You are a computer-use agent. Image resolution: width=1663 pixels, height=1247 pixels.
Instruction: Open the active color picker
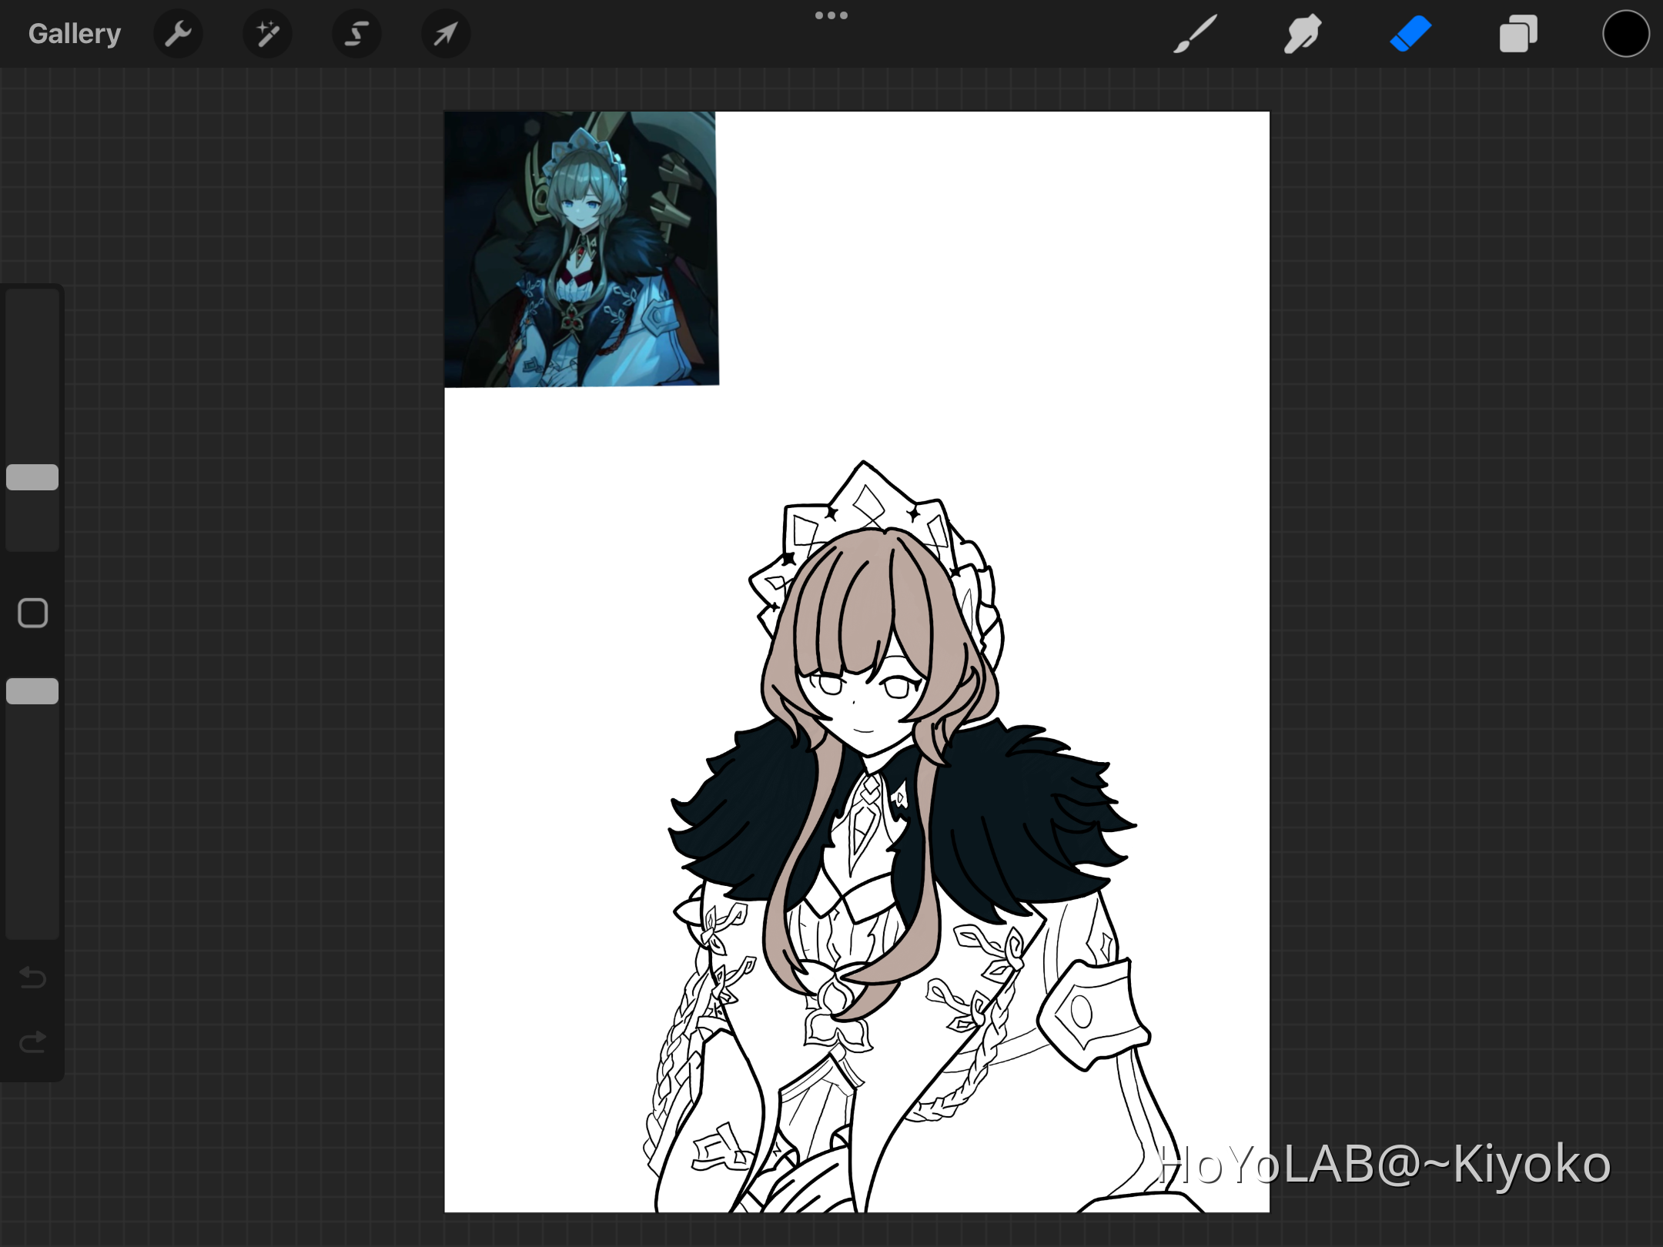pyautogui.click(x=1625, y=33)
